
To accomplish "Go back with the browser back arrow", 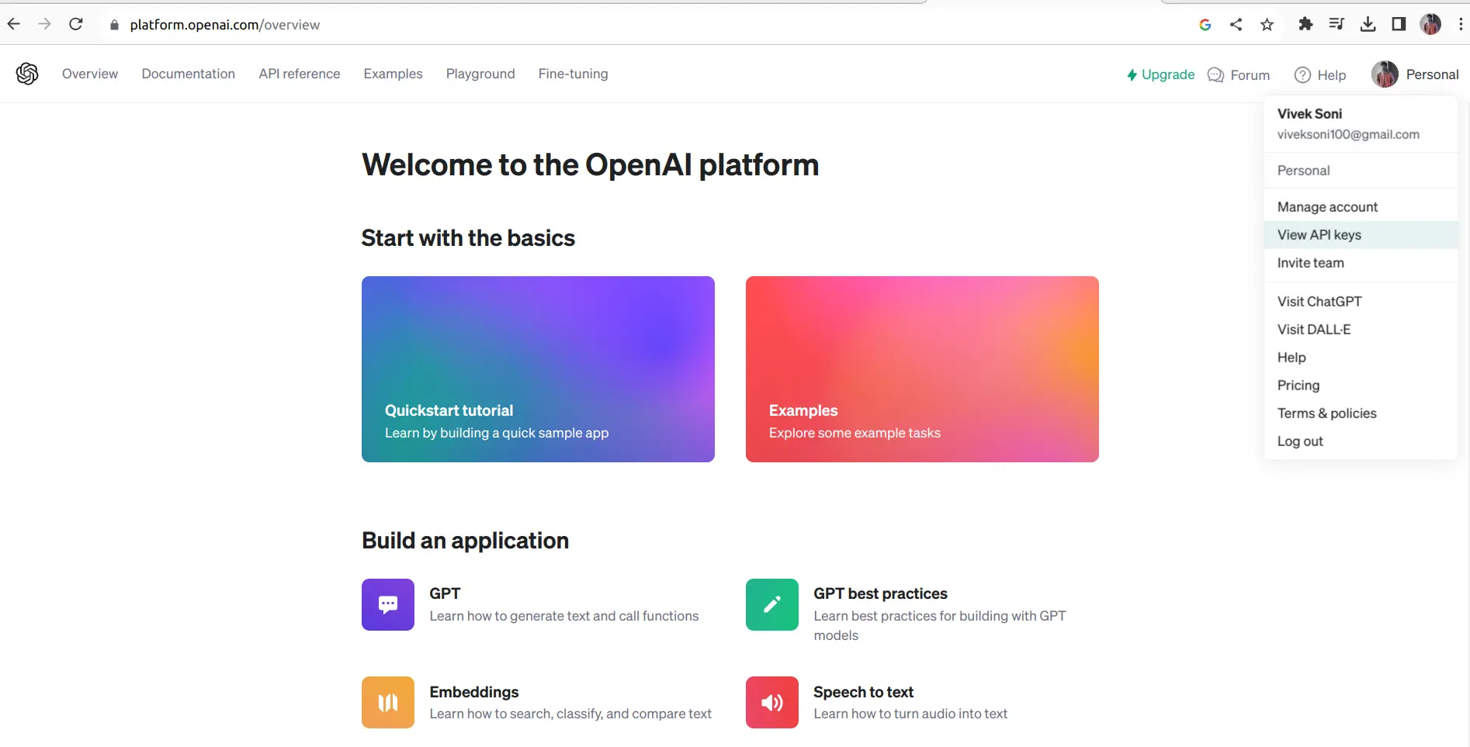I will (x=14, y=24).
